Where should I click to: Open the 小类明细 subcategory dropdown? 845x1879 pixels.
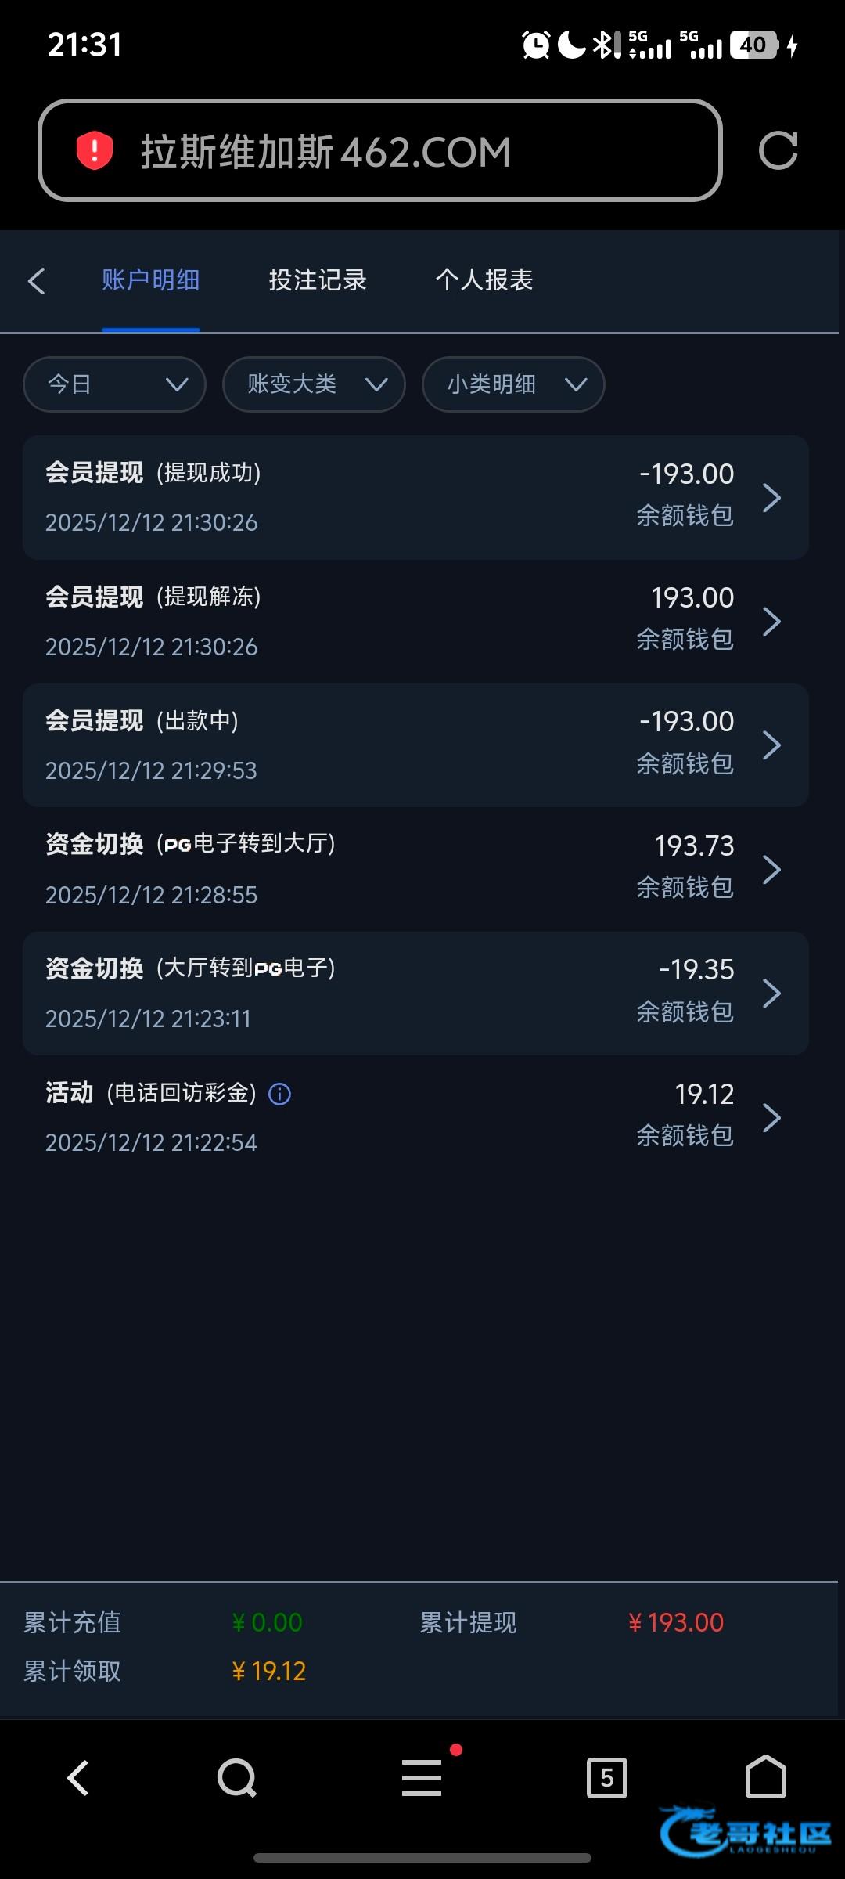[513, 384]
